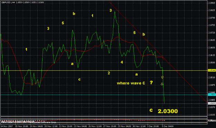Click the 2.0335 price scale label
The width and height of the screenshot is (216, 128).
212,115
